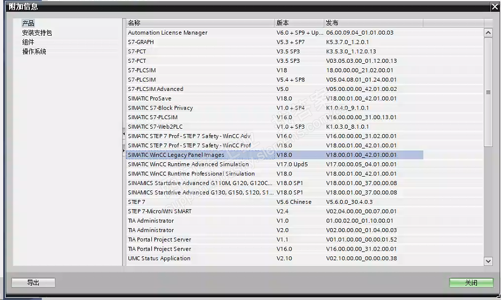Click release value V05.00.00.00_42.01.00.02

361,89
